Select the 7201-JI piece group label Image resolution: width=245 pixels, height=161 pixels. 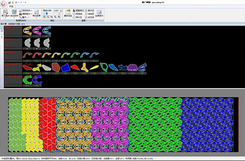[x=9, y=28]
